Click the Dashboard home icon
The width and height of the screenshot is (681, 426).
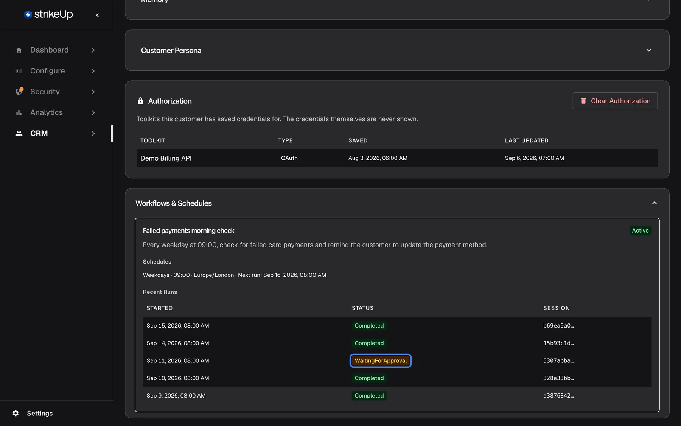(x=19, y=50)
